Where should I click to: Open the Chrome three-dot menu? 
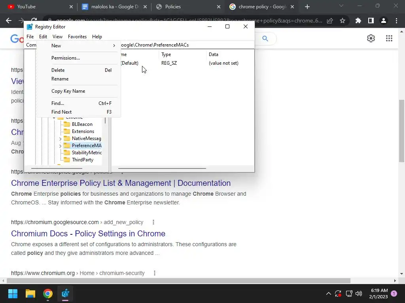pyautogui.click(x=396, y=21)
